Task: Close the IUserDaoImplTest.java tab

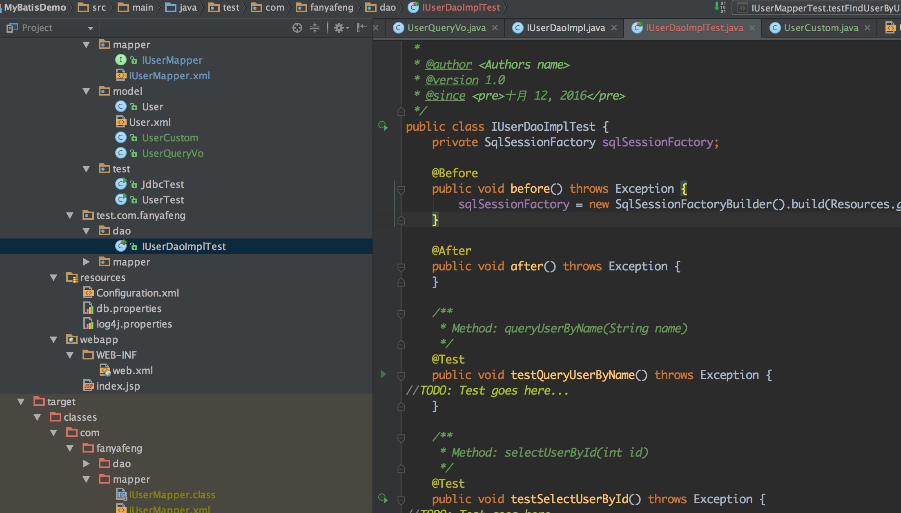Action: 752,28
